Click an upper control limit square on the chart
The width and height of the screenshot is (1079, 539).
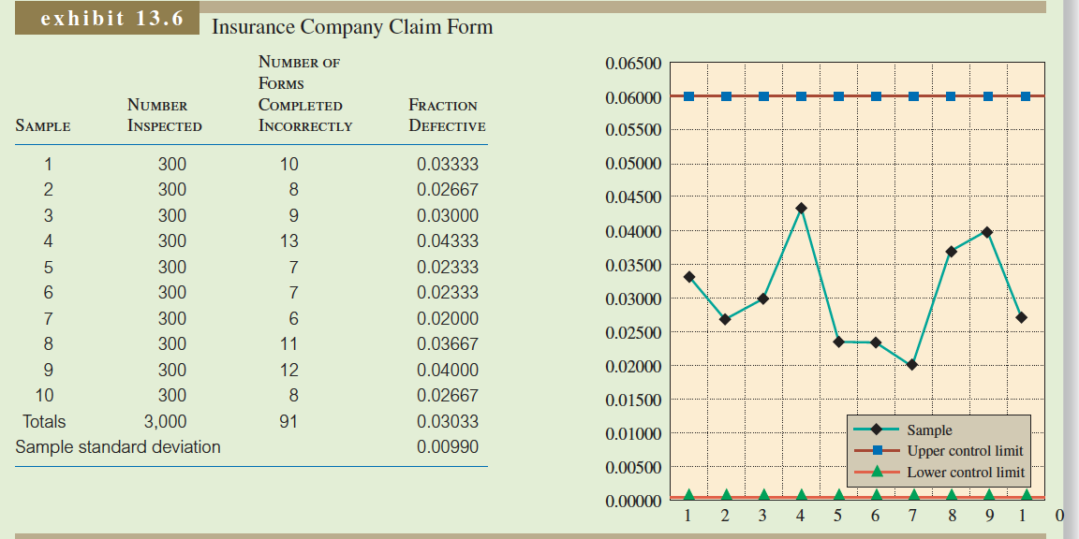766,95
